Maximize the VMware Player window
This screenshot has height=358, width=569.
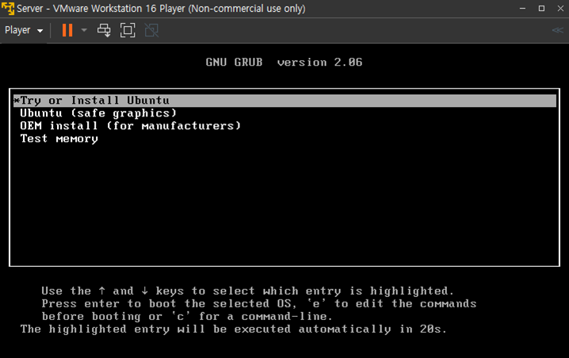541,9
